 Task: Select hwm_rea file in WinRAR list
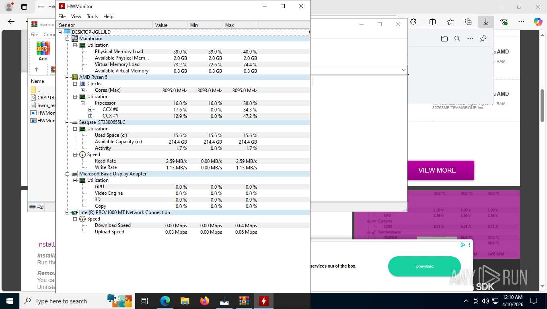(43, 105)
